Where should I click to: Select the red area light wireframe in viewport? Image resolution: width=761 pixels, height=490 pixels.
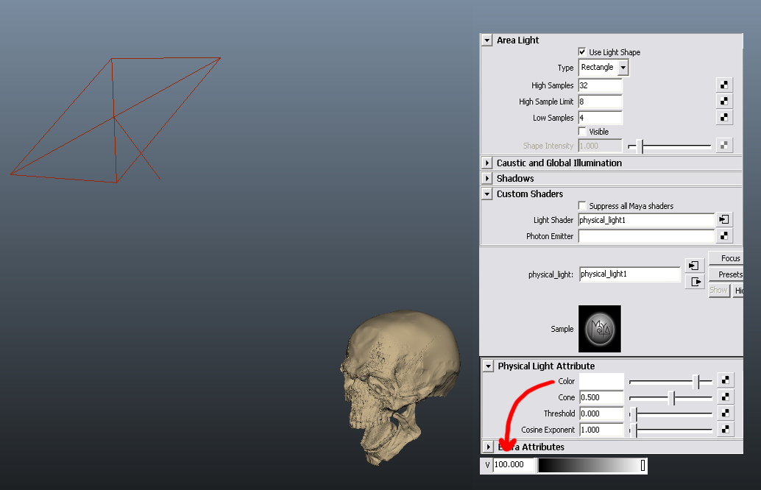click(x=114, y=117)
